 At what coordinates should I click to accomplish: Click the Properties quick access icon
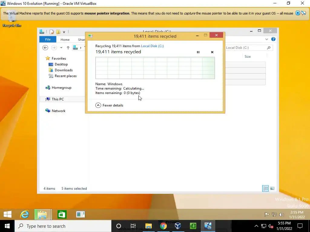(51, 32)
